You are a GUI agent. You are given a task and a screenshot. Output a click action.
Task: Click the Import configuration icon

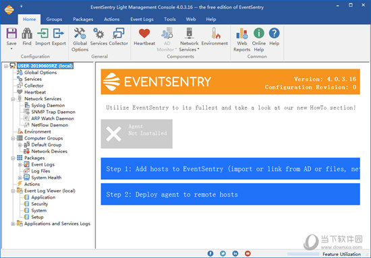[42, 33]
